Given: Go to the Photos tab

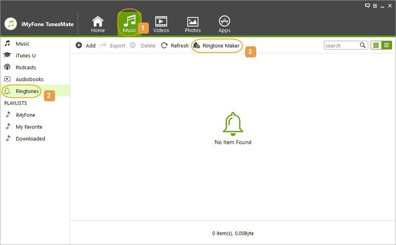Looking at the screenshot, I should 193,25.
